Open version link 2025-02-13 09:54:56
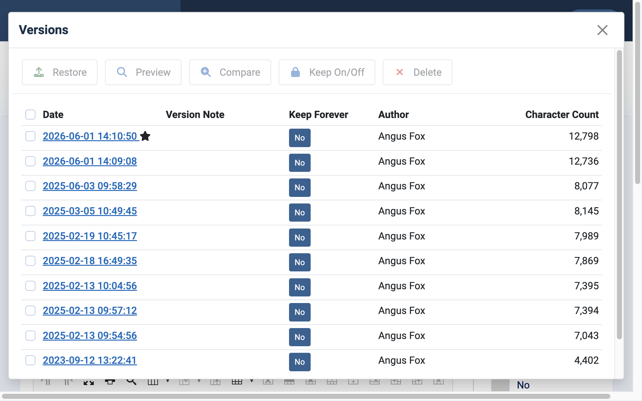 pos(90,336)
